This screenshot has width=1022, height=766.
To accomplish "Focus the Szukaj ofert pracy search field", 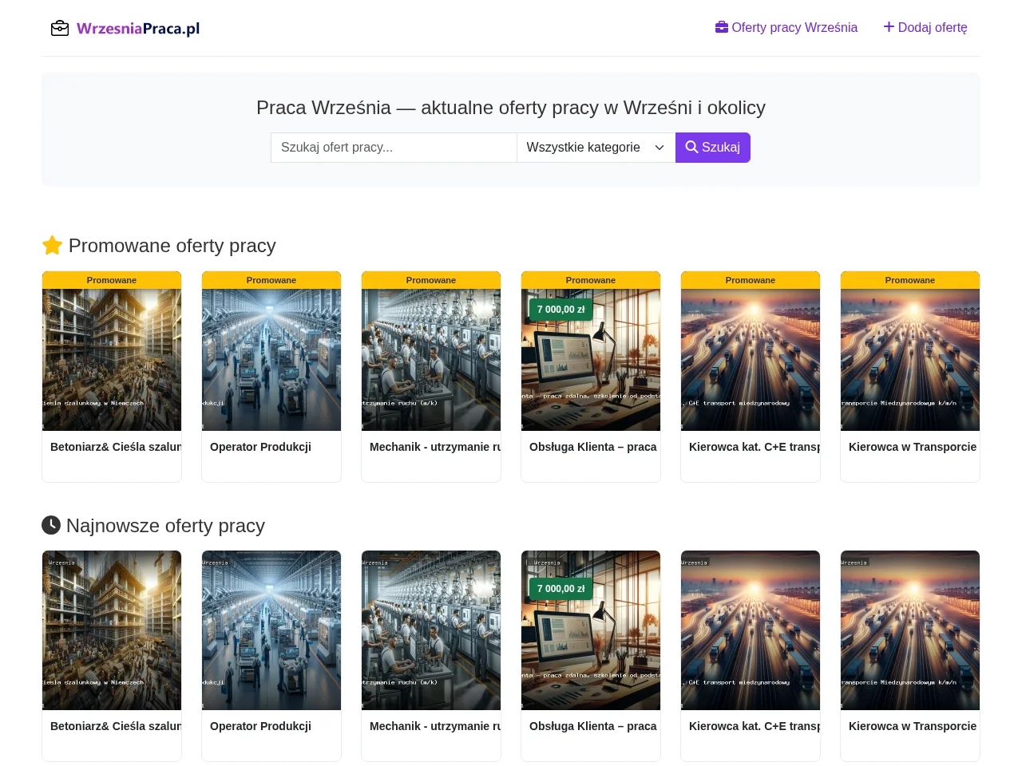I will click(394, 148).
